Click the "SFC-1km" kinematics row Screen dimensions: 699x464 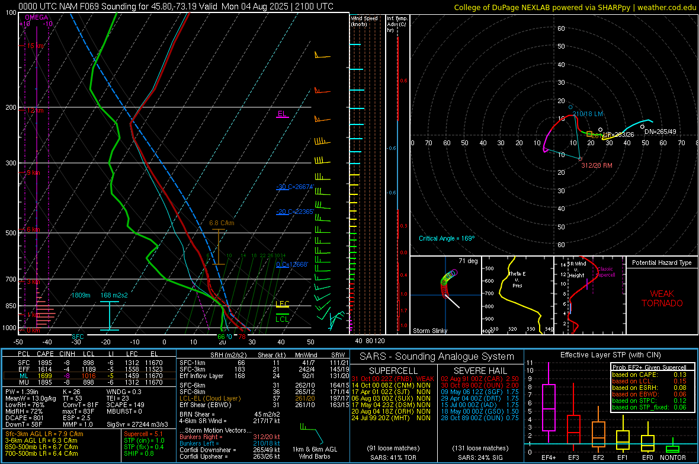(x=264, y=363)
